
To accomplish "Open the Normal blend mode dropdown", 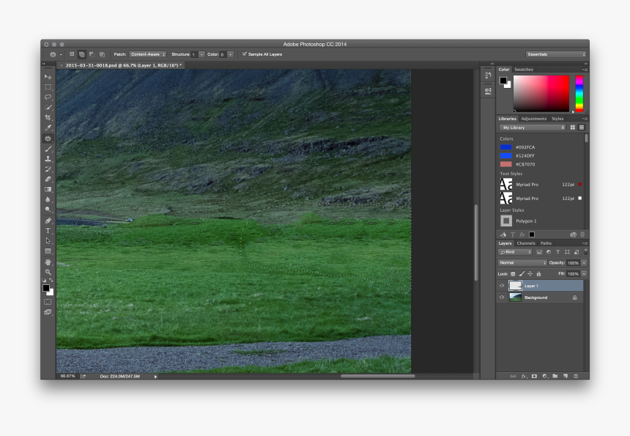I will click(x=522, y=262).
